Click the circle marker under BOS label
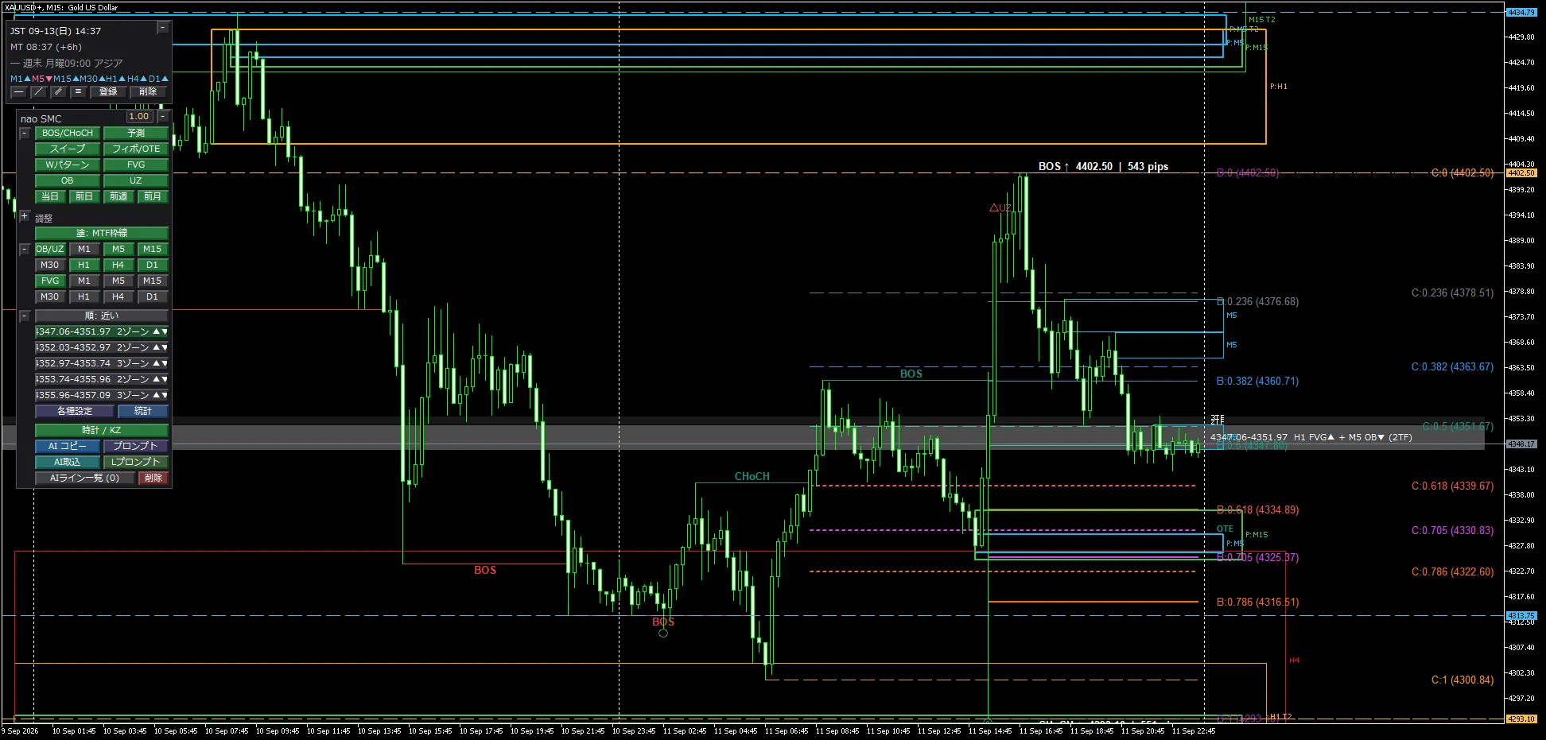 [663, 633]
